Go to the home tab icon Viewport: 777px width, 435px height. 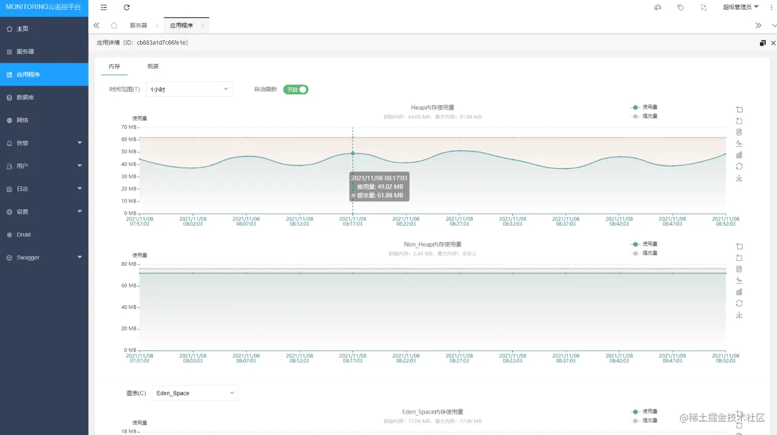coord(114,26)
